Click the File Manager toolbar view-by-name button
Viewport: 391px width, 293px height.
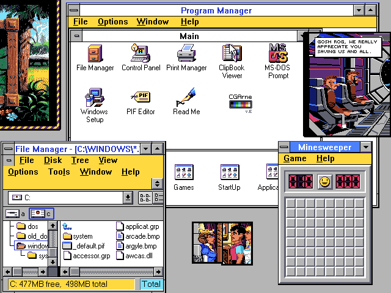[x=145, y=198]
